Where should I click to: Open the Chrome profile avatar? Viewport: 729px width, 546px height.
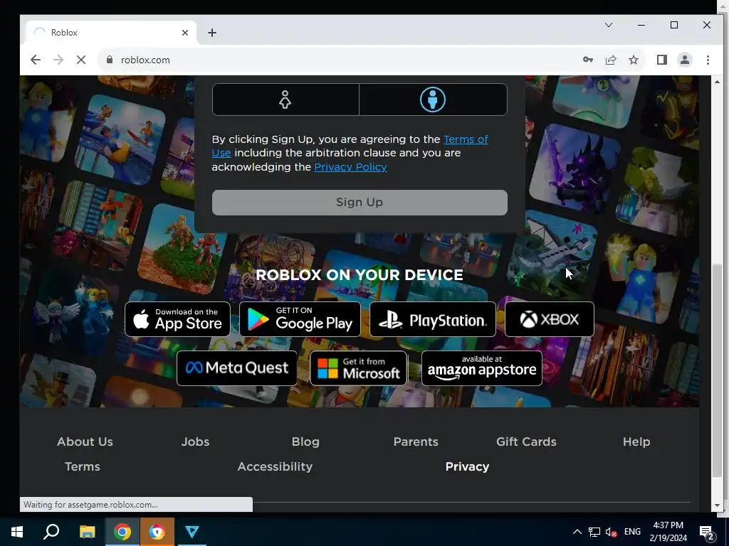point(685,60)
